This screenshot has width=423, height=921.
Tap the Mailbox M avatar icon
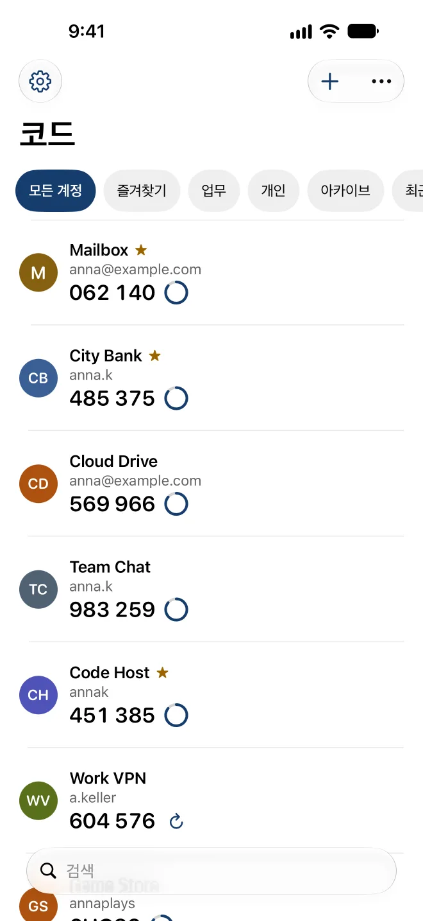[38, 272]
